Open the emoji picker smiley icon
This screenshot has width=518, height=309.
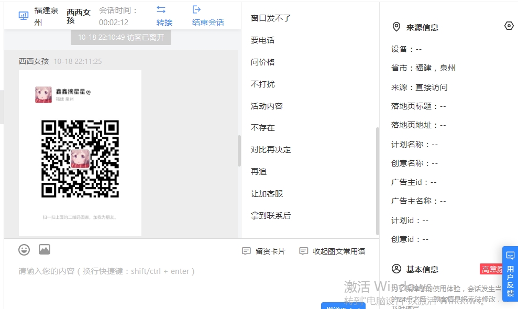24,249
